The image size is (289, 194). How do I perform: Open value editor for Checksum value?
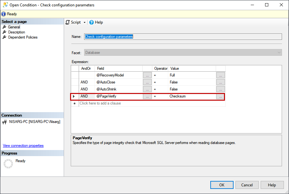click(x=220, y=96)
